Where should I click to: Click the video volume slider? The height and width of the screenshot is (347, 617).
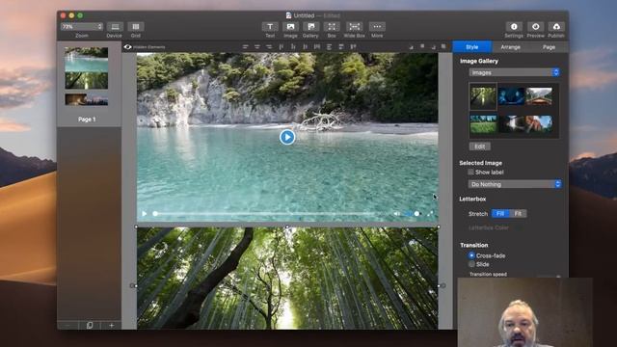click(413, 214)
